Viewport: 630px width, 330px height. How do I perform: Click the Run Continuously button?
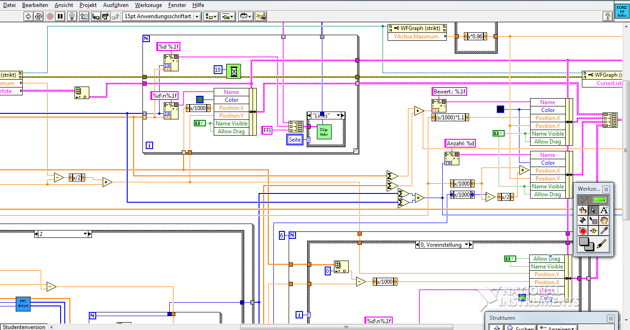click(39, 16)
